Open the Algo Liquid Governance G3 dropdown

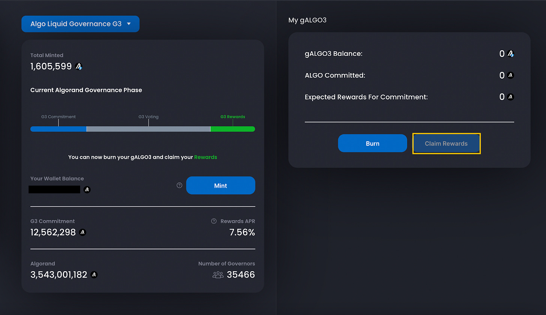tap(80, 24)
